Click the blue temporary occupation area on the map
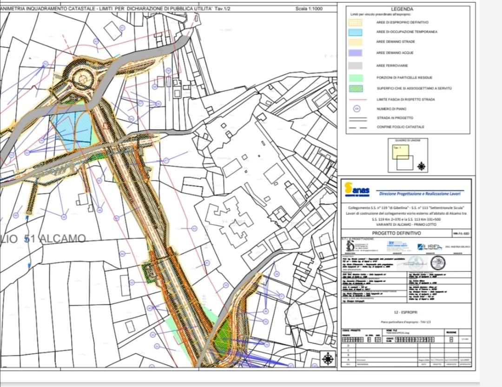Viewport: 502px width, 387px height. pos(72,129)
